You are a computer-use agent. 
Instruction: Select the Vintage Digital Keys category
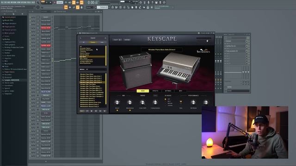point(86,61)
